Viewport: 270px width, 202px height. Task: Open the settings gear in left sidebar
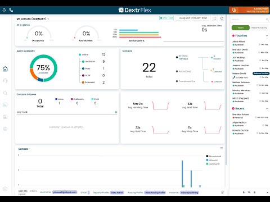(5, 189)
